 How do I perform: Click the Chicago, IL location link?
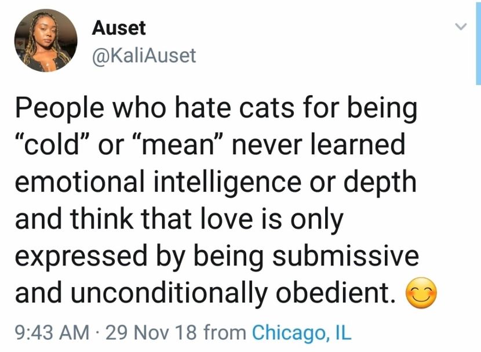tap(301, 333)
